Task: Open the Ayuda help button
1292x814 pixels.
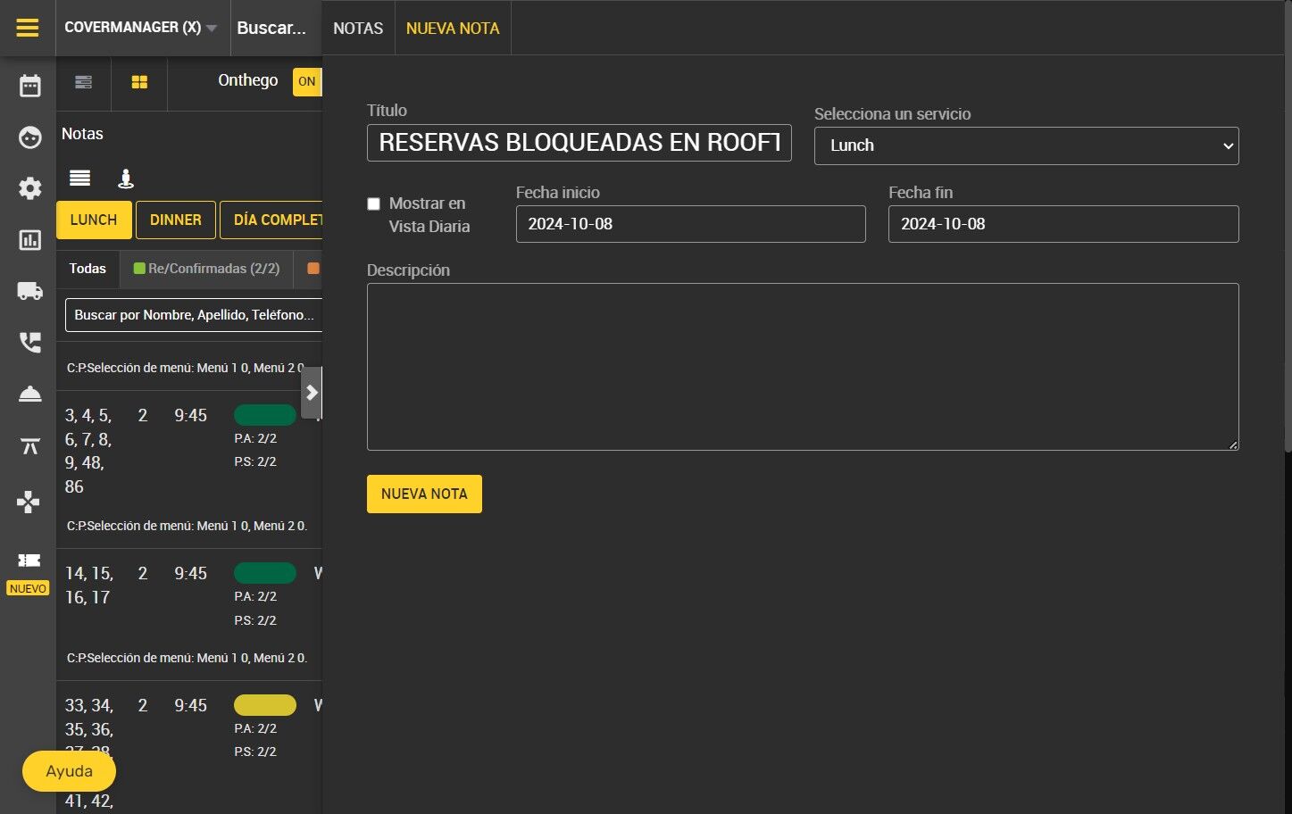Action: 69,771
